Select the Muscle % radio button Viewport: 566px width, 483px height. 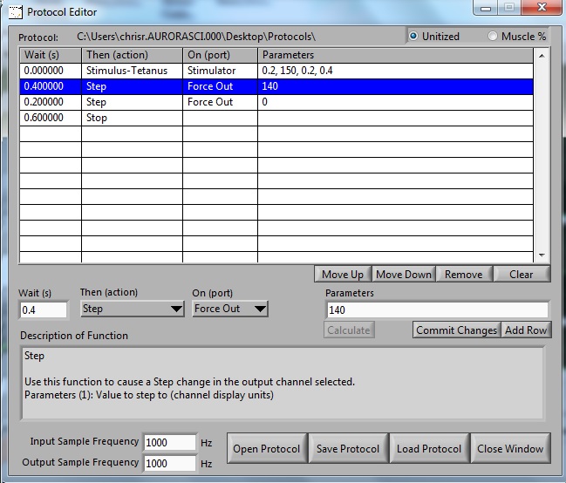tap(493, 36)
